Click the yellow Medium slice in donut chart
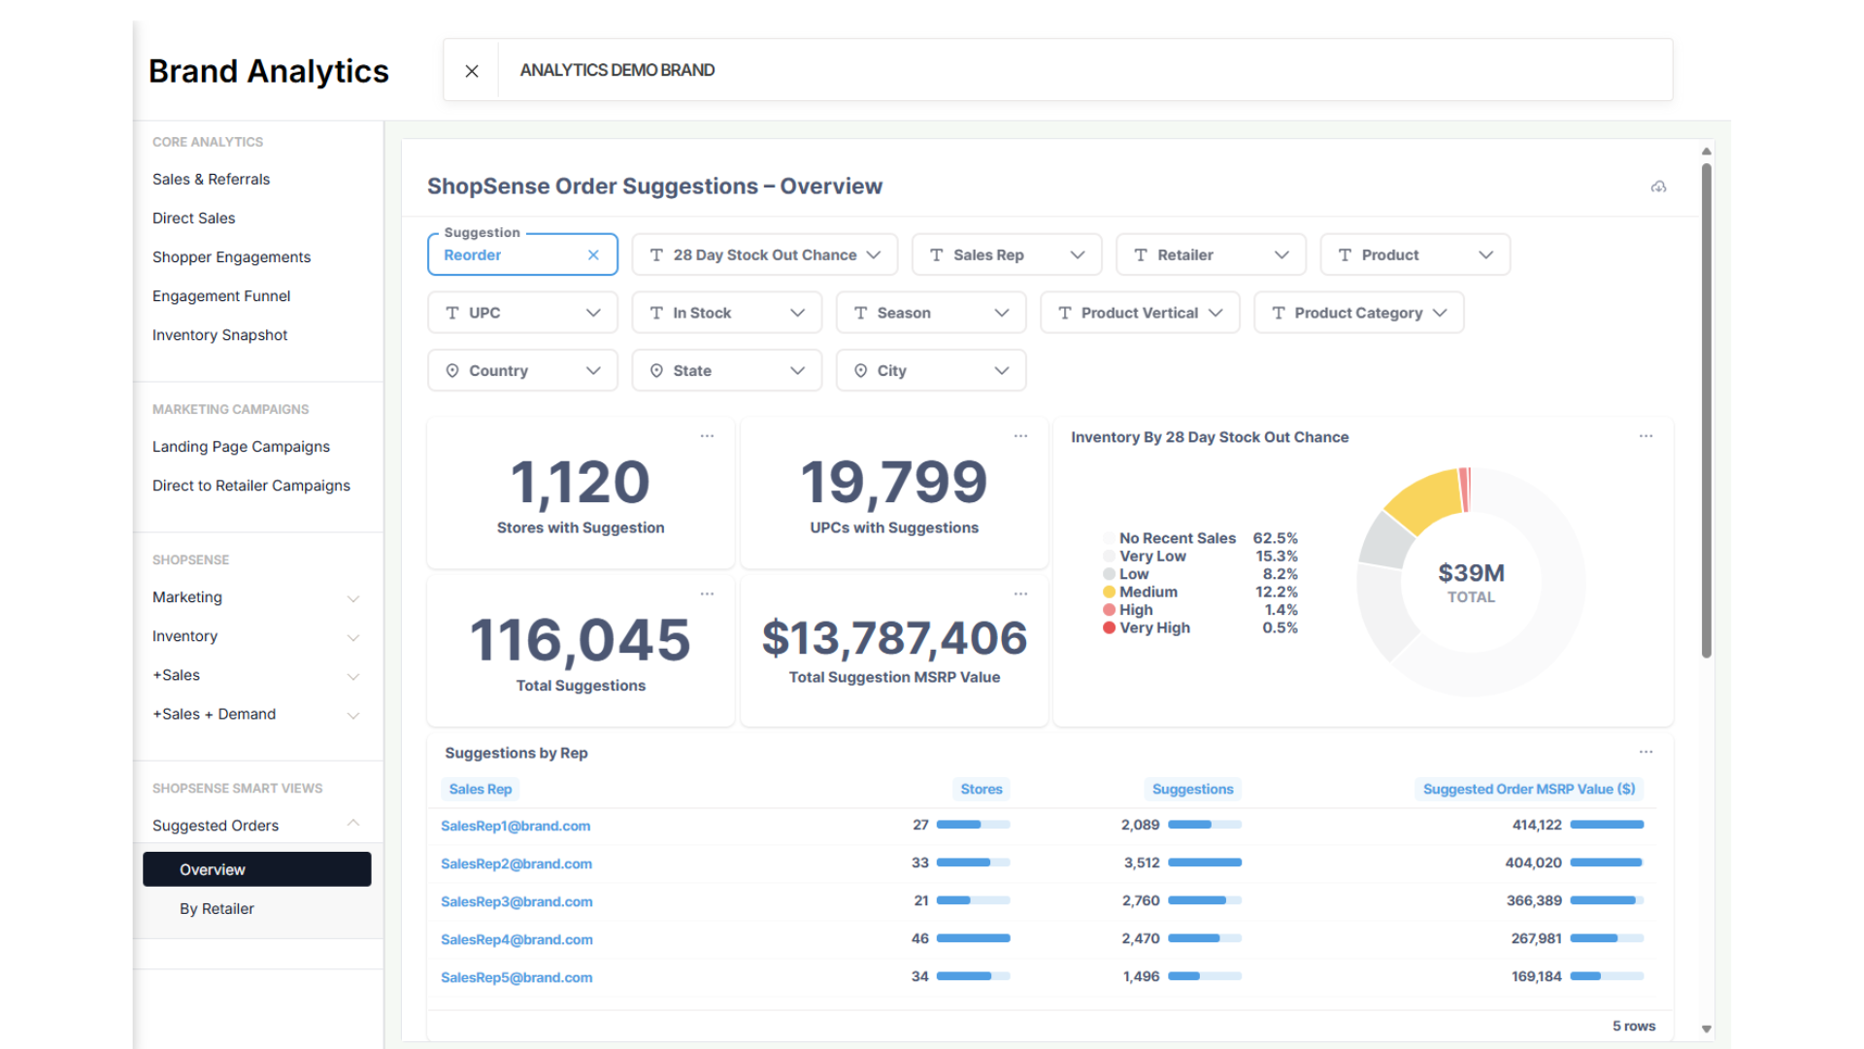This screenshot has width=1864, height=1049. click(x=1423, y=499)
